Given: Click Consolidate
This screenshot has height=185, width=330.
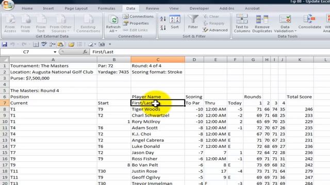Looking at the screenshot, I should [309, 22].
